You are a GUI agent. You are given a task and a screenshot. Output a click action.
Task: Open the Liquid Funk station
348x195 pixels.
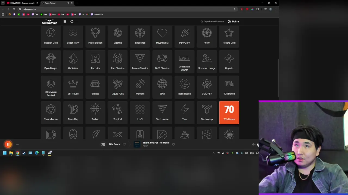pyautogui.click(x=118, y=87)
